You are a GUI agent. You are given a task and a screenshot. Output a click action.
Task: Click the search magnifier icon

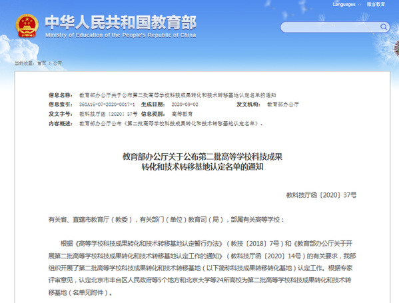pos(384,27)
